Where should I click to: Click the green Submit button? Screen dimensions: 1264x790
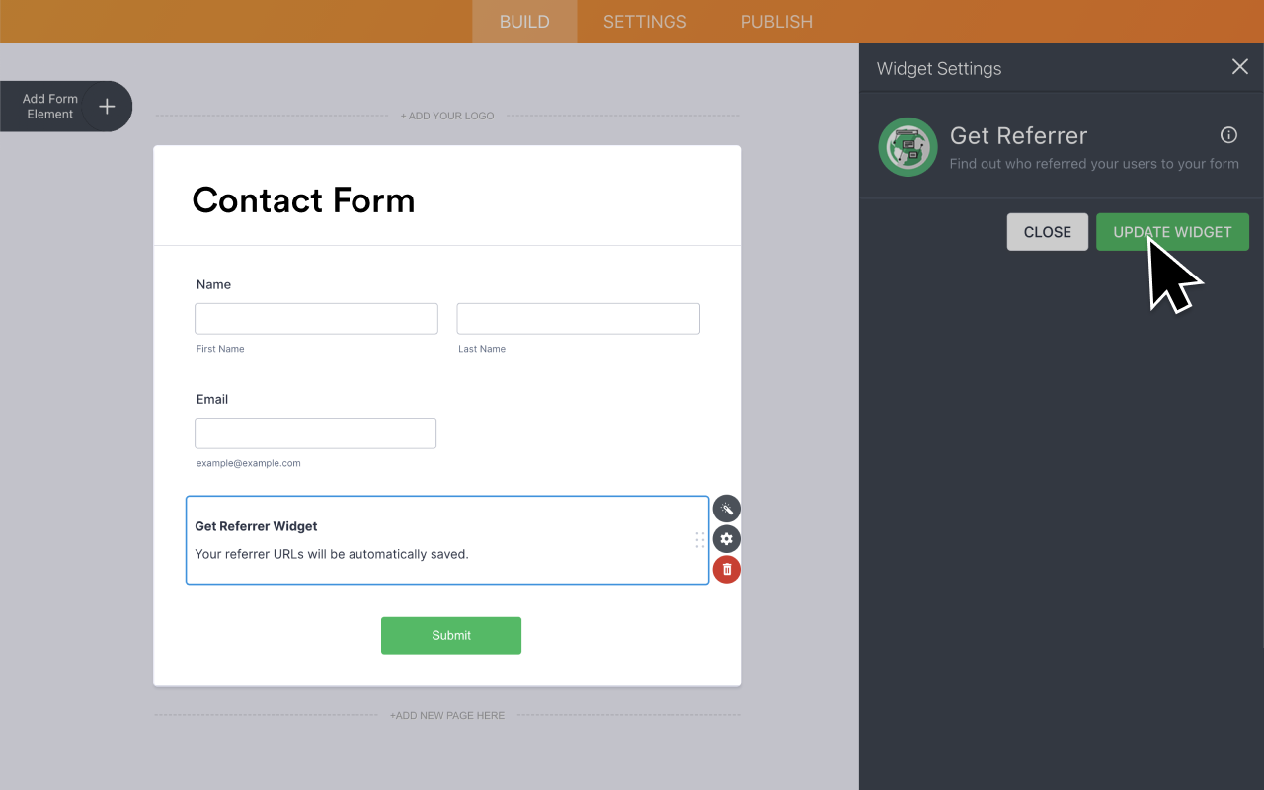point(450,635)
